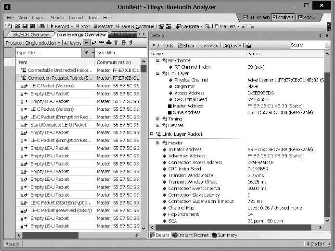This screenshot has width=335, height=251.
Task: Click the Stop recording button
Action: (82, 26)
